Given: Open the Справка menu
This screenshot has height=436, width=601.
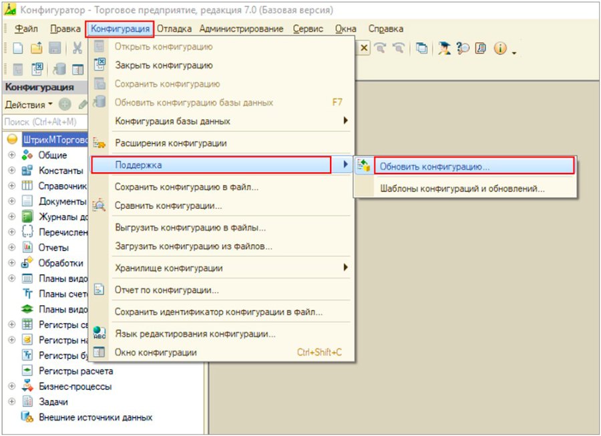Looking at the screenshot, I should click(x=385, y=29).
